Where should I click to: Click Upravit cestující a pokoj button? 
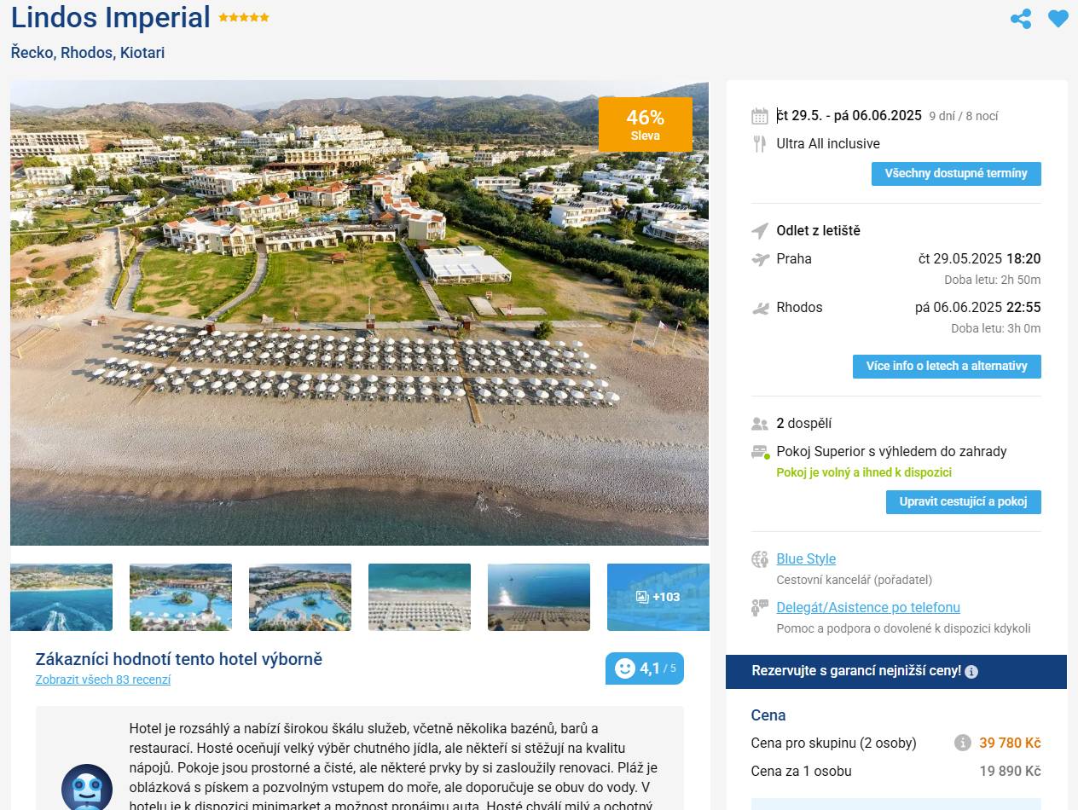964,502
